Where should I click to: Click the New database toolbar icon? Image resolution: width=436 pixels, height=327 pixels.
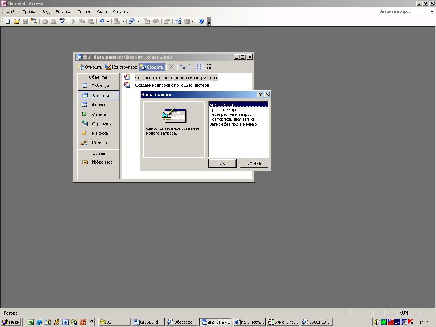(8, 21)
